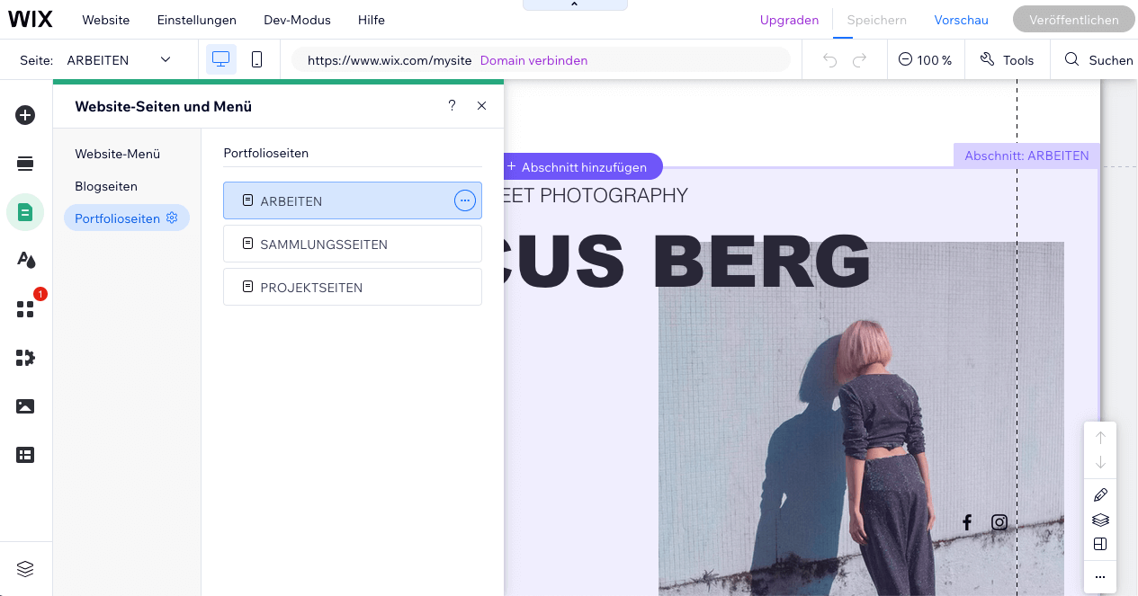This screenshot has width=1138, height=596.
Task: Open the Apps icon with red badge
Action: pyautogui.click(x=25, y=309)
